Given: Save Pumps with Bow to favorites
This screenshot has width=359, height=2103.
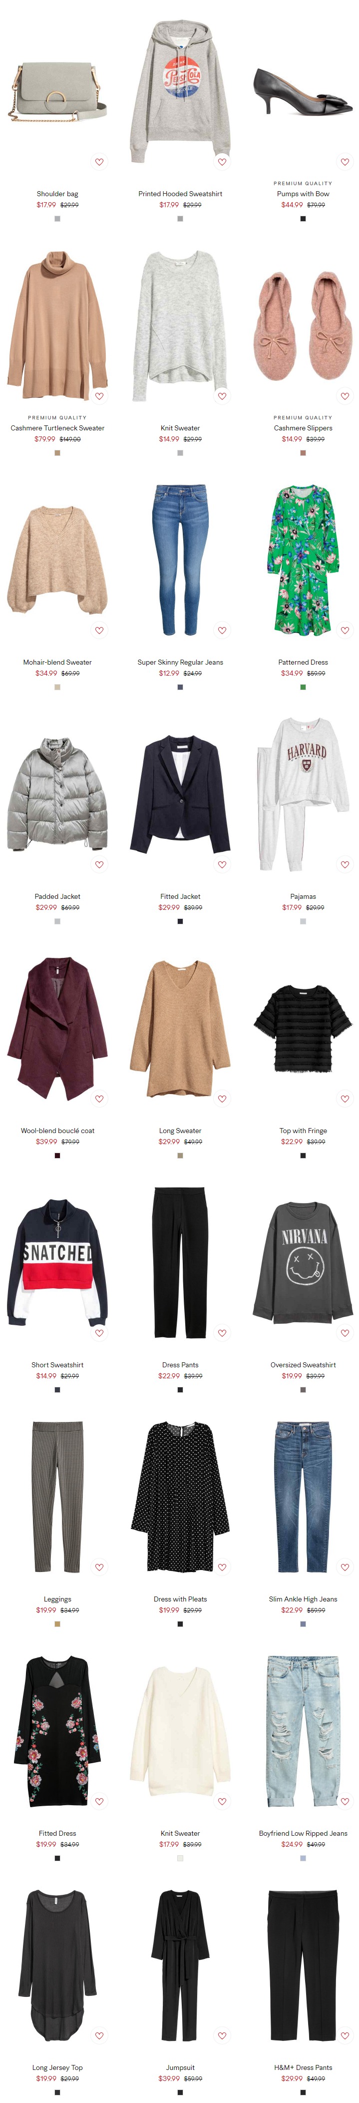Looking at the screenshot, I should tap(345, 162).
